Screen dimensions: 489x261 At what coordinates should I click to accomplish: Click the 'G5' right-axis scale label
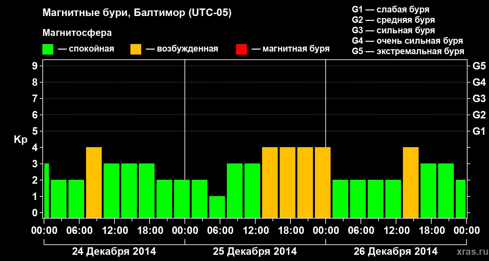click(479, 66)
